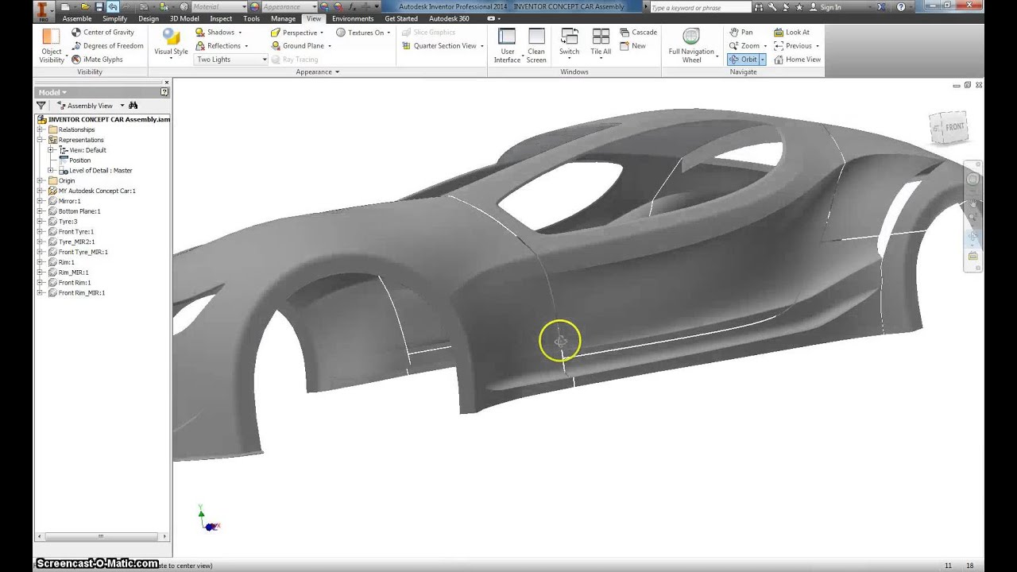Image resolution: width=1017 pixels, height=572 pixels.
Task: Click Clean Screen in Windows panel
Action: pos(536,46)
